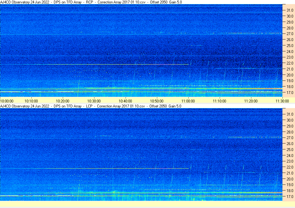Image resolution: width=295 pixels, height=208 pixels.
Task: Pick the 11:30:00 time axis label
Action: [x=282, y=101]
